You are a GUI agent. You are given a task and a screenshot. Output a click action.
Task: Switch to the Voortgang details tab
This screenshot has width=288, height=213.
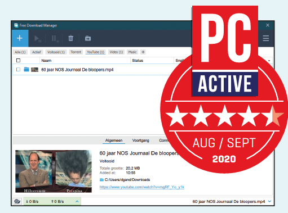(x=141, y=141)
